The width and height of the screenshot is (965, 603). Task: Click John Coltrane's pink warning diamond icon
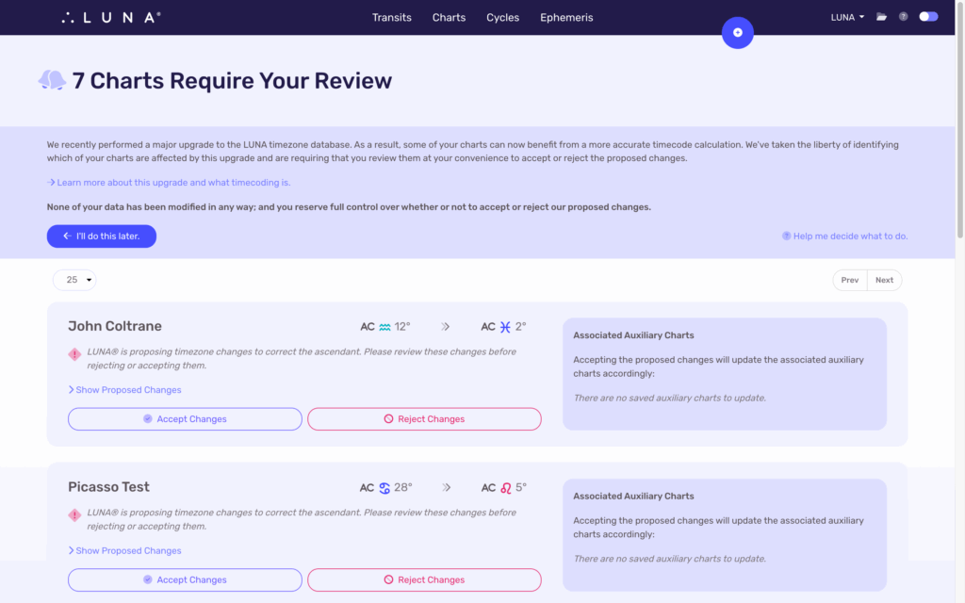click(74, 354)
